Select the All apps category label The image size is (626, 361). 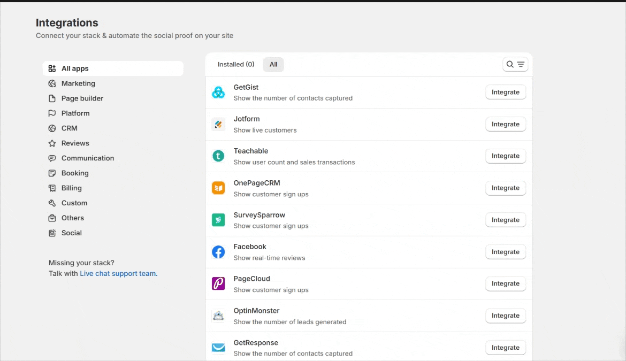(75, 68)
